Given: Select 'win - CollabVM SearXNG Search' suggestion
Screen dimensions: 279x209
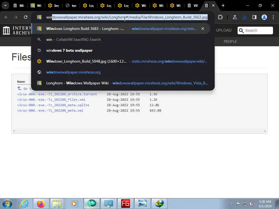Looking at the screenshot, I should pos(123,39).
